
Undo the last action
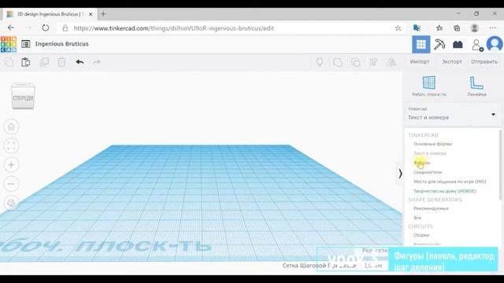[x=80, y=62]
